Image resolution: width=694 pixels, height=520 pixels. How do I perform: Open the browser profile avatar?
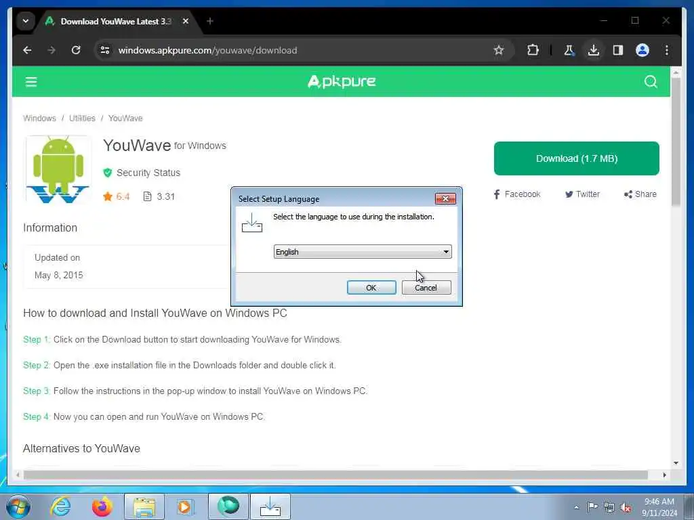tap(642, 50)
